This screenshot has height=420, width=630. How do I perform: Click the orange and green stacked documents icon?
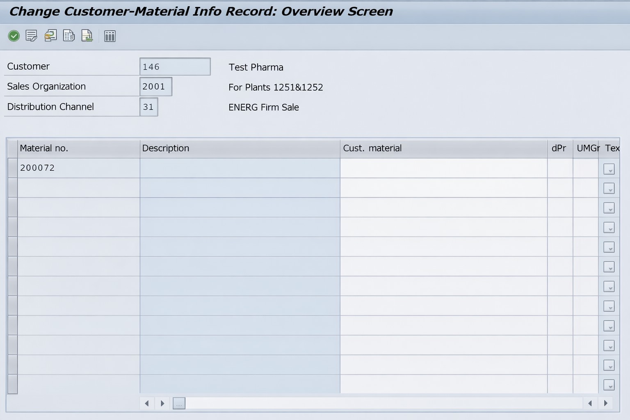click(x=50, y=36)
